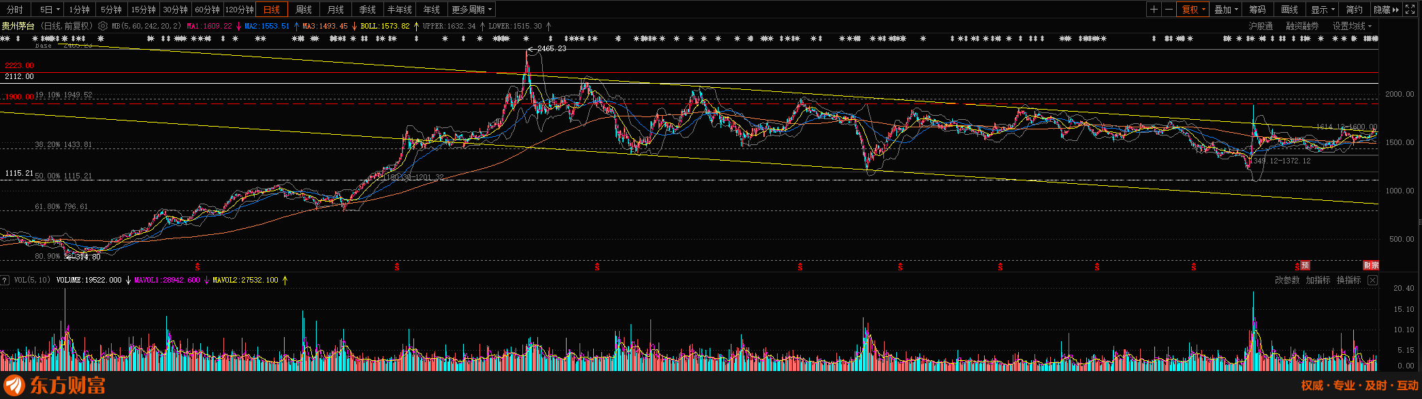Select the 周线 weekly tab

coord(304,10)
